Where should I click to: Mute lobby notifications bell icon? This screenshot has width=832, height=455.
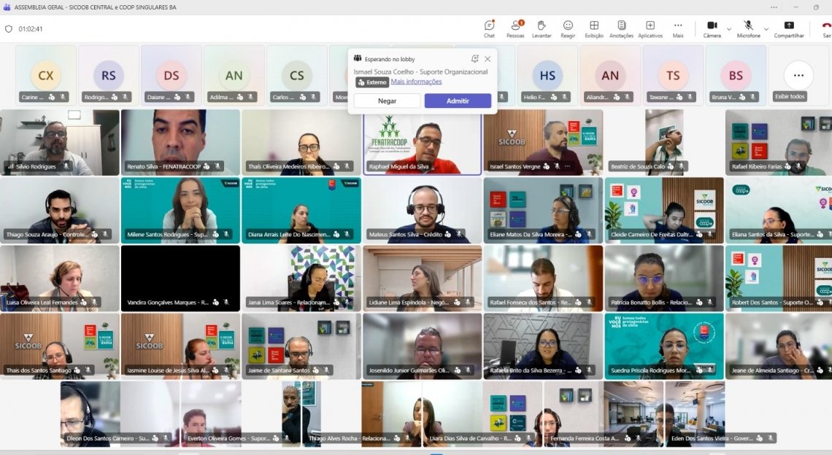coord(474,58)
